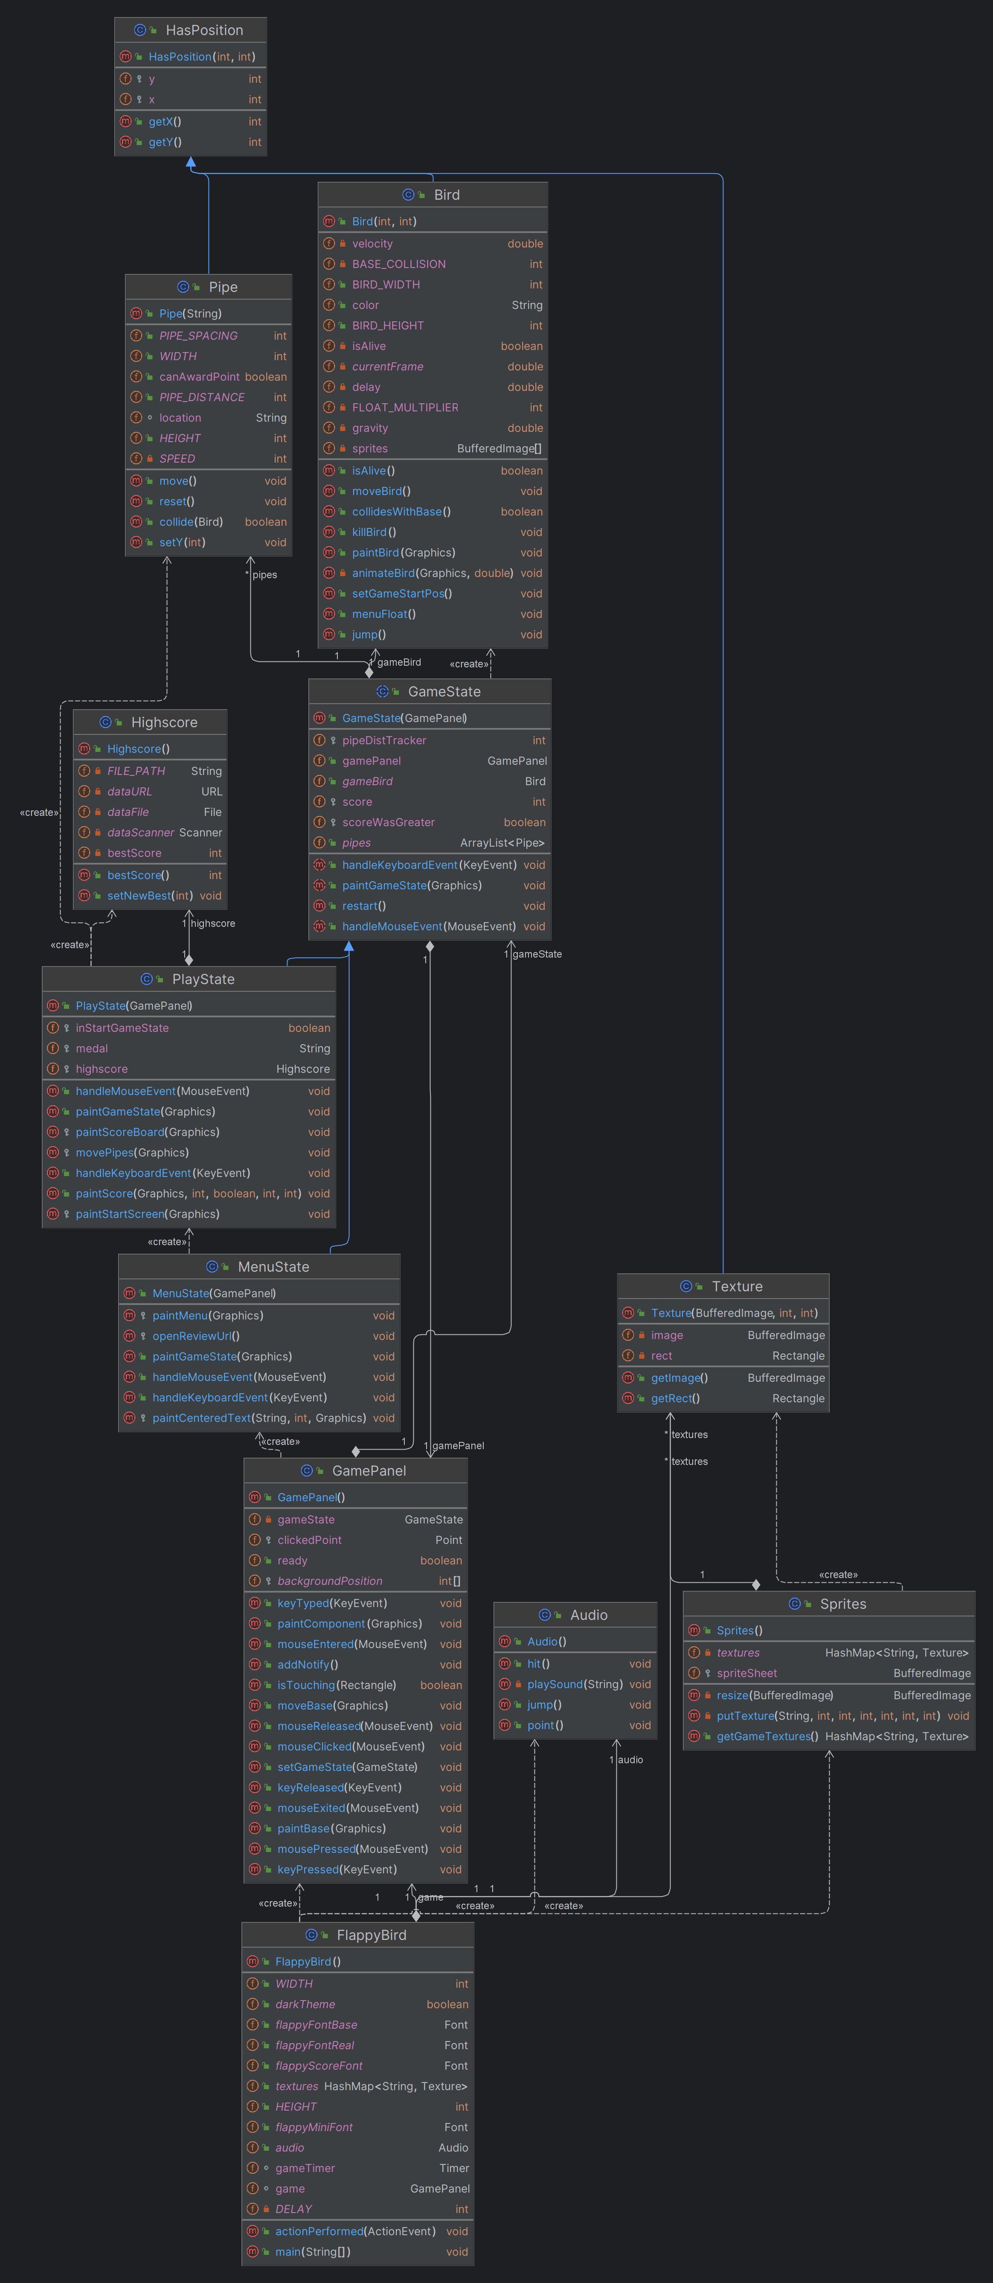Image resolution: width=993 pixels, height=2283 pixels.
Task: Click the field icon beside pipeDistTracker
Action: click(x=320, y=740)
